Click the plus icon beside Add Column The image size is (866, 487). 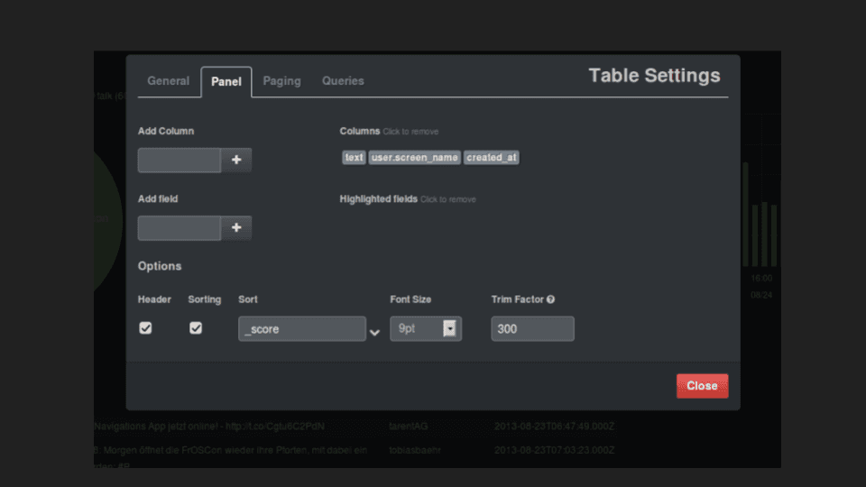click(x=236, y=161)
